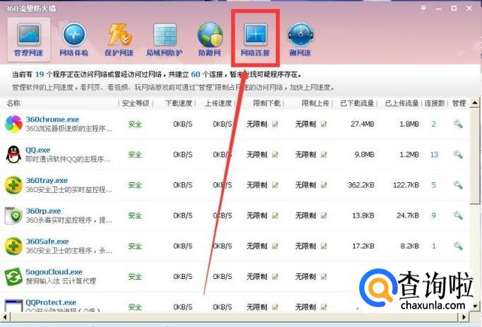Sort by 安全等级 column header
The width and height of the screenshot is (482, 327).
(136, 103)
